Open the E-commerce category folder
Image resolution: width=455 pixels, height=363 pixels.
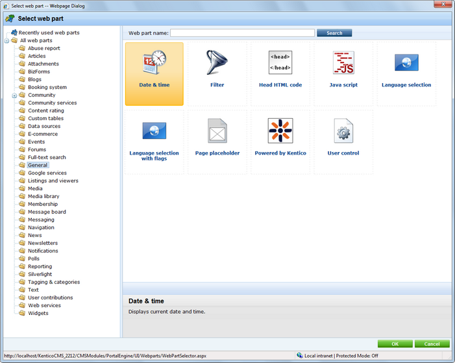click(x=42, y=134)
